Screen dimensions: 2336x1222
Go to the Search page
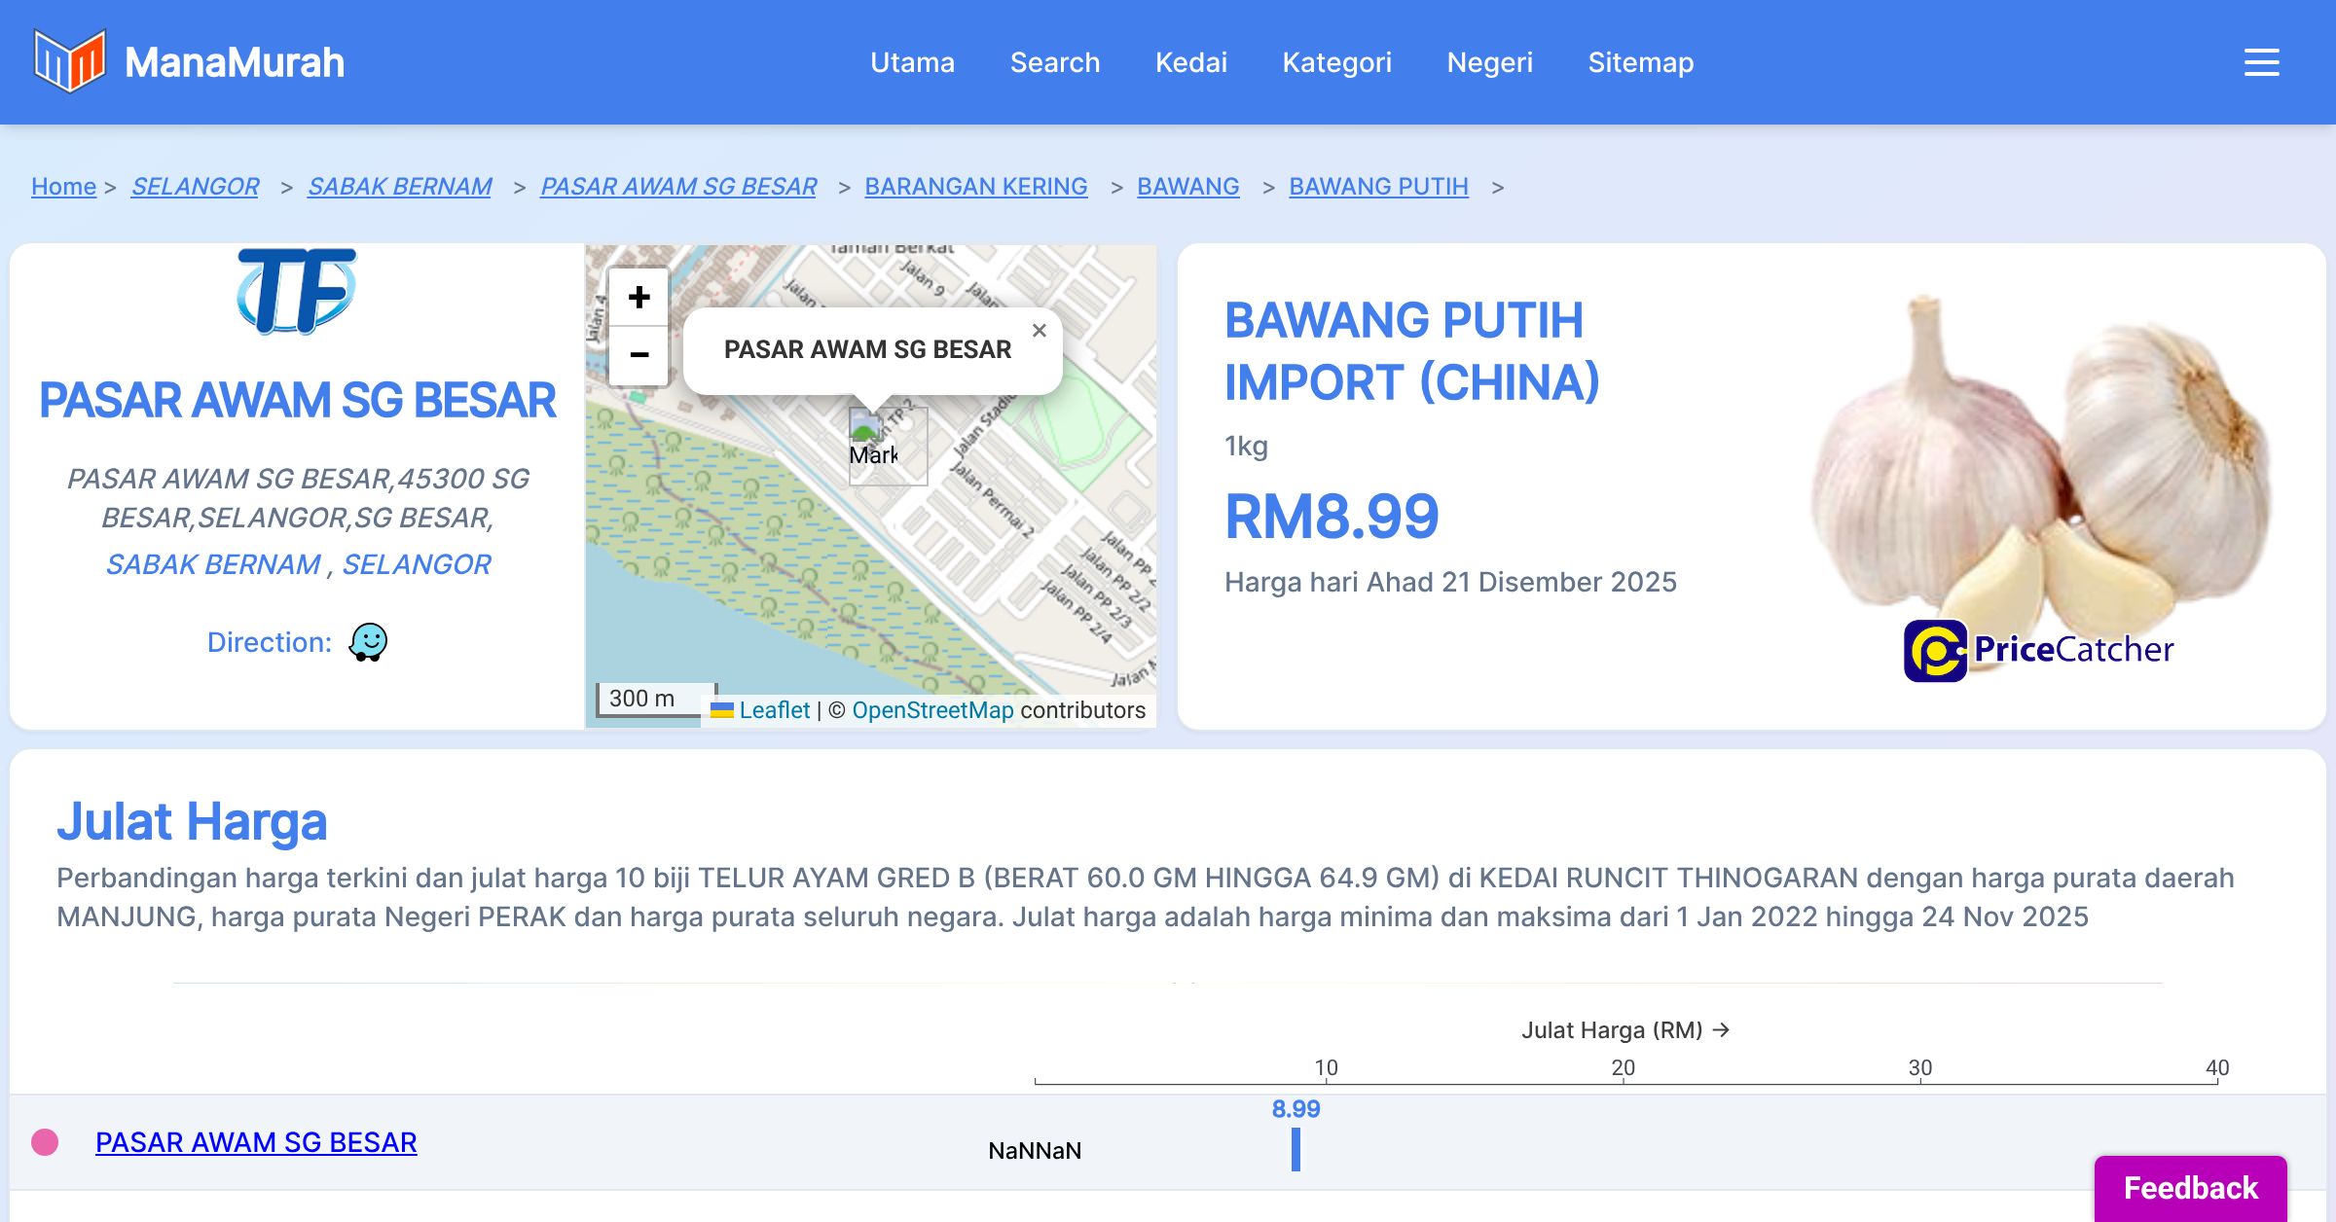tap(1054, 62)
